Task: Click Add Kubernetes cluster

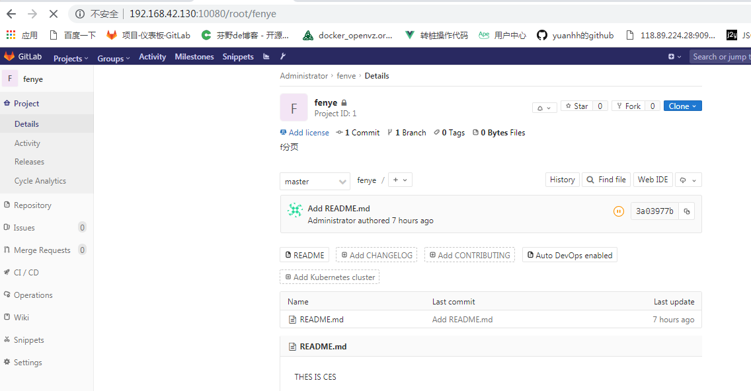Action: tap(329, 277)
